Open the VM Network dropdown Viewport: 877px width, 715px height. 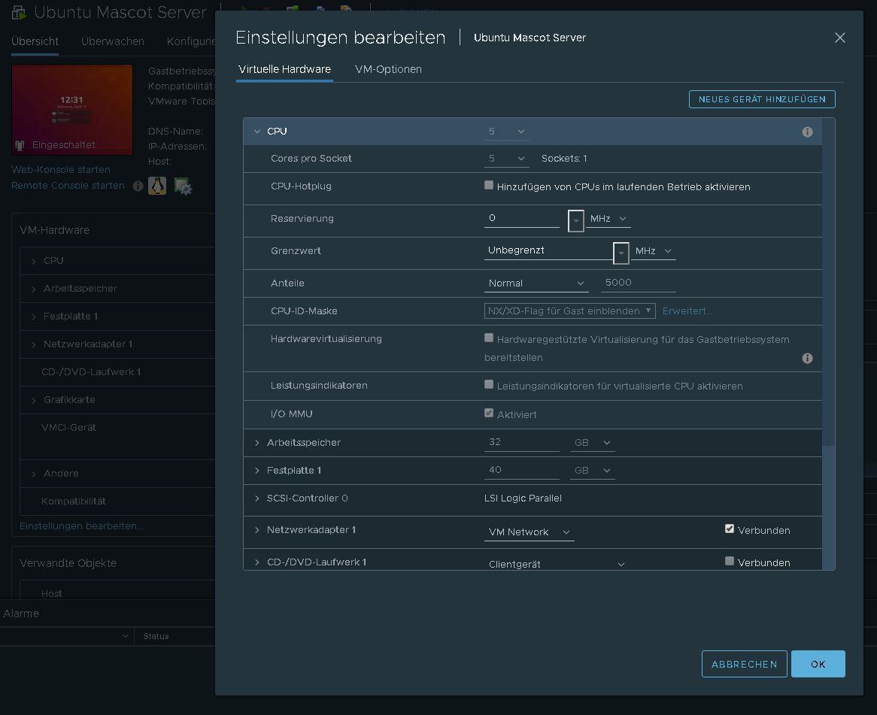529,532
